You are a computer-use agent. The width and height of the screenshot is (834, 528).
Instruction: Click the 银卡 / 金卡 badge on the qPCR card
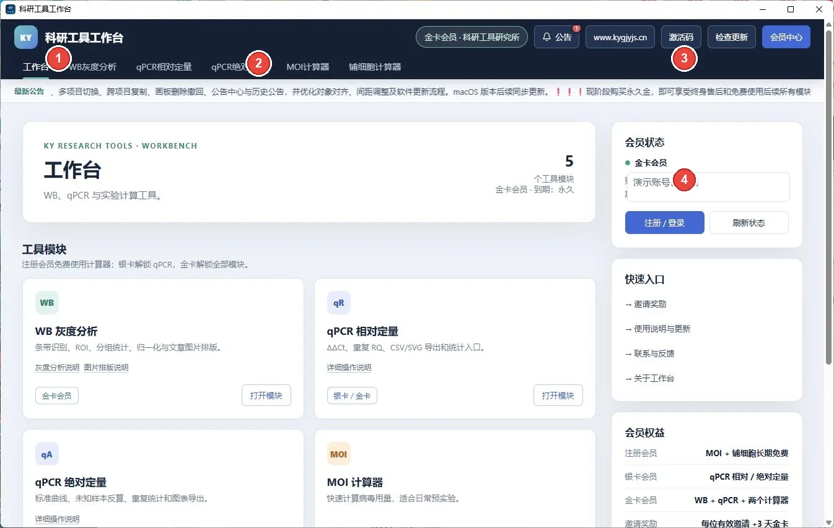click(352, 396)
